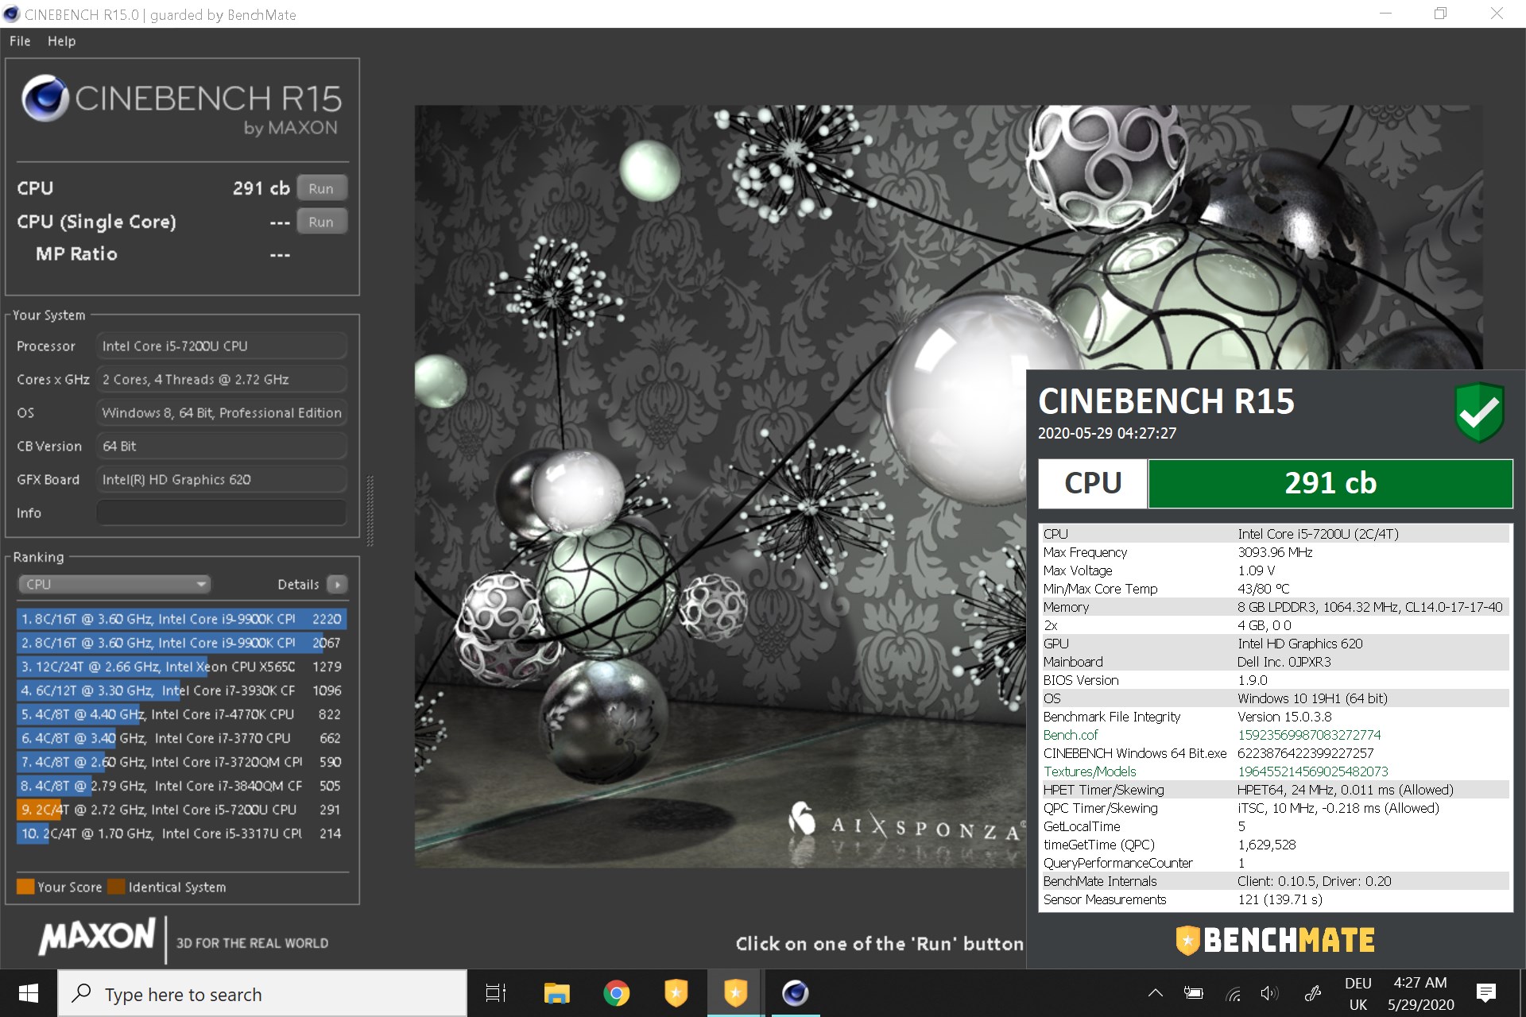Open the Help menu

[x=61, y=41]
